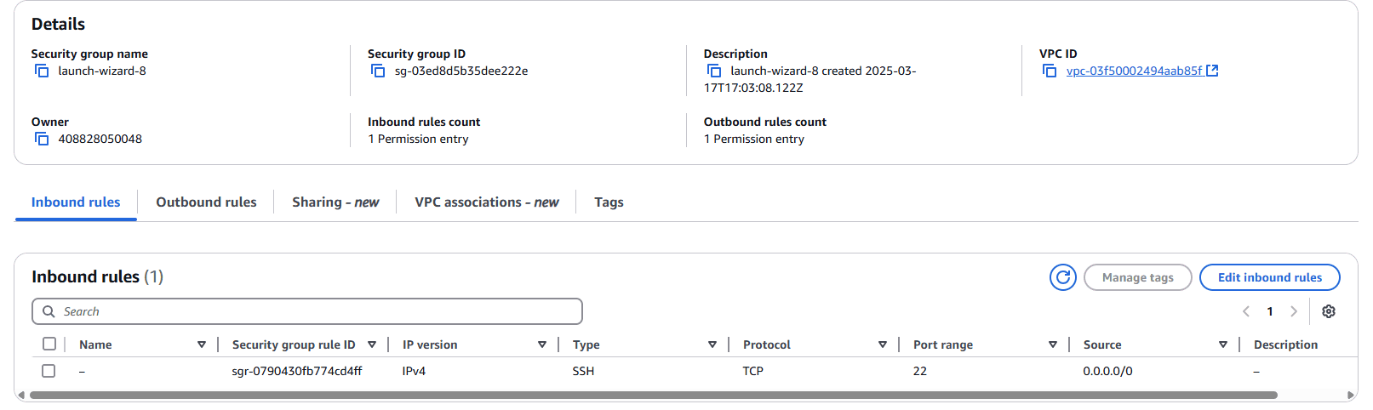Image resolution: width=1373 pixels, height=410 pixels.
Task: Copy the security group ID value
Action: [x=378, y=71]
